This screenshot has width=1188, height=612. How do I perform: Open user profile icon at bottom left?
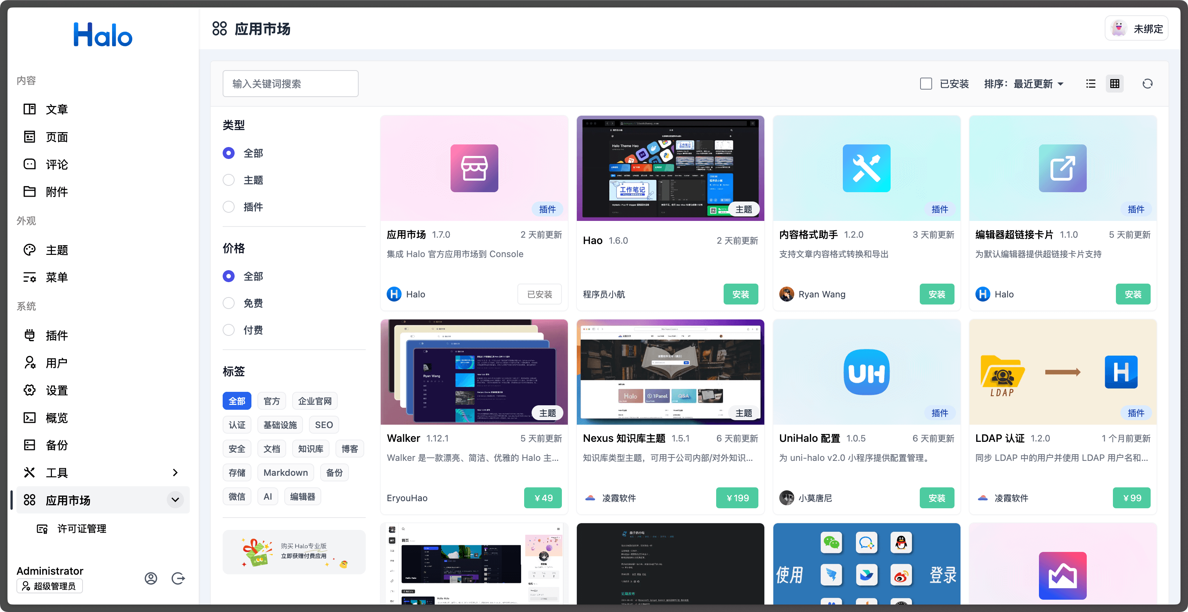click(151, 578)
